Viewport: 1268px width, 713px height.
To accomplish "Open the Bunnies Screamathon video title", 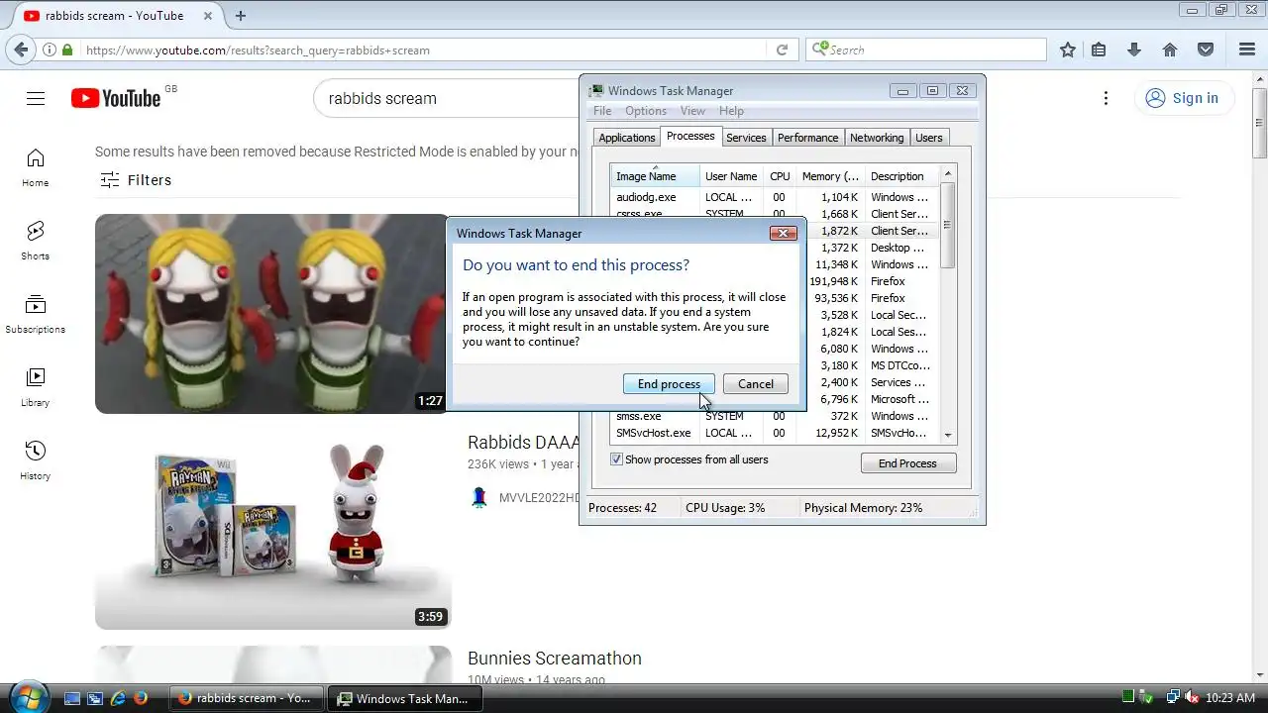I will pos(555,659).
